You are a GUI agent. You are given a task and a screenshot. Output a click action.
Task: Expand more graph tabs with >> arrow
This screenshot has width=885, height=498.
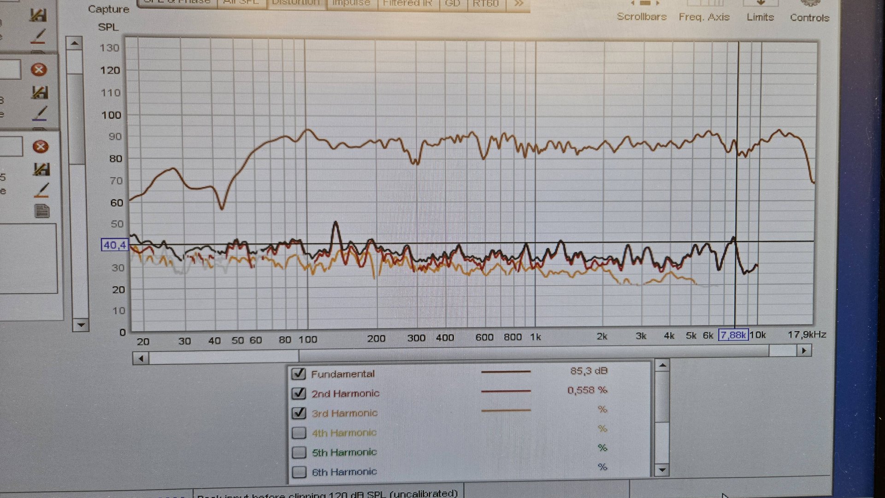[519, 4]
